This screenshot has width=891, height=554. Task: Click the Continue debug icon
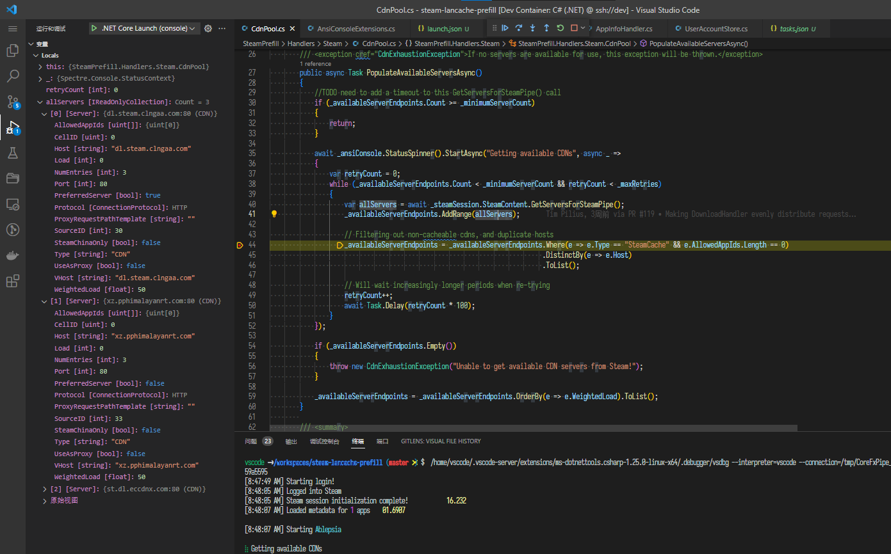click(x=505, y=28)
